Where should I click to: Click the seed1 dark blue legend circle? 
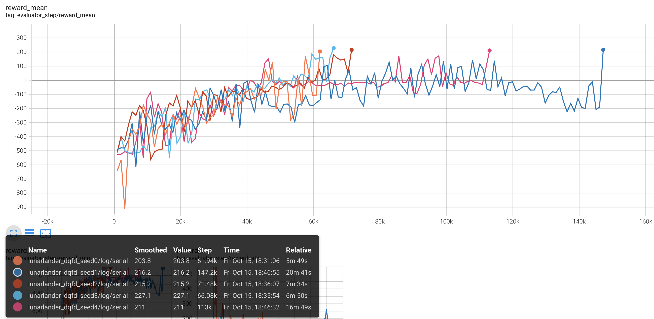18,272
